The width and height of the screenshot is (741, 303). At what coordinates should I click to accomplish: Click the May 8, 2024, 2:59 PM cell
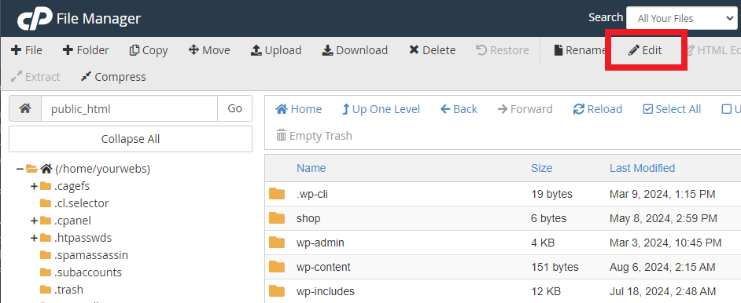pyautogui.click(x=663, y=218)
